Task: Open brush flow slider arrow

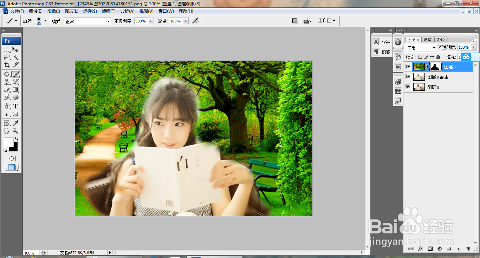Action: coord(186,21)
